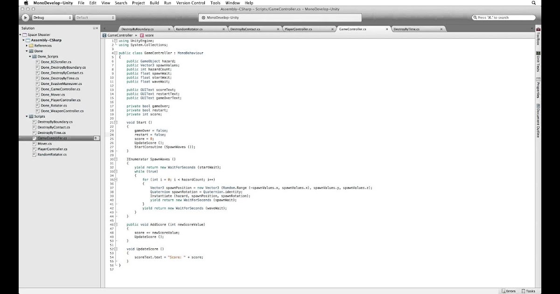Select RandomRotator.cs in solution tree
560x294 pixels.
pos(52,154)
